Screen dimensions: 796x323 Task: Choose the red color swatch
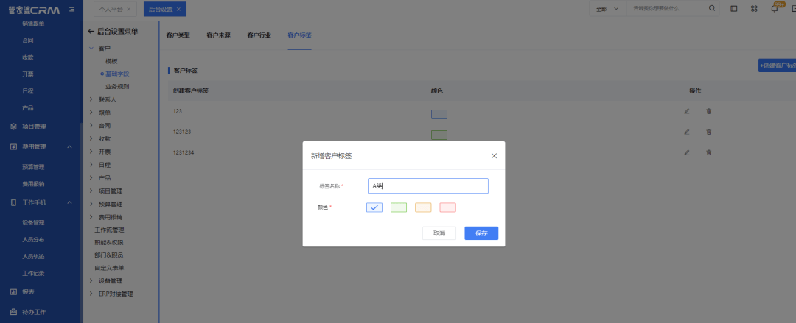tap(447, 207)
